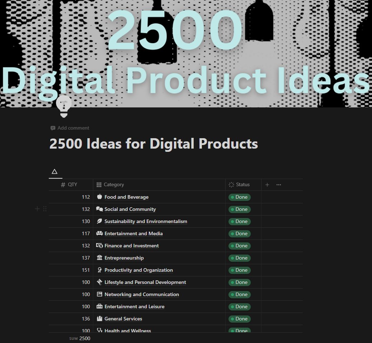Screen dimensions: 372x343
Task: Click the key icon on Productivity and Organization row
Action: click(x=99, y=270)
